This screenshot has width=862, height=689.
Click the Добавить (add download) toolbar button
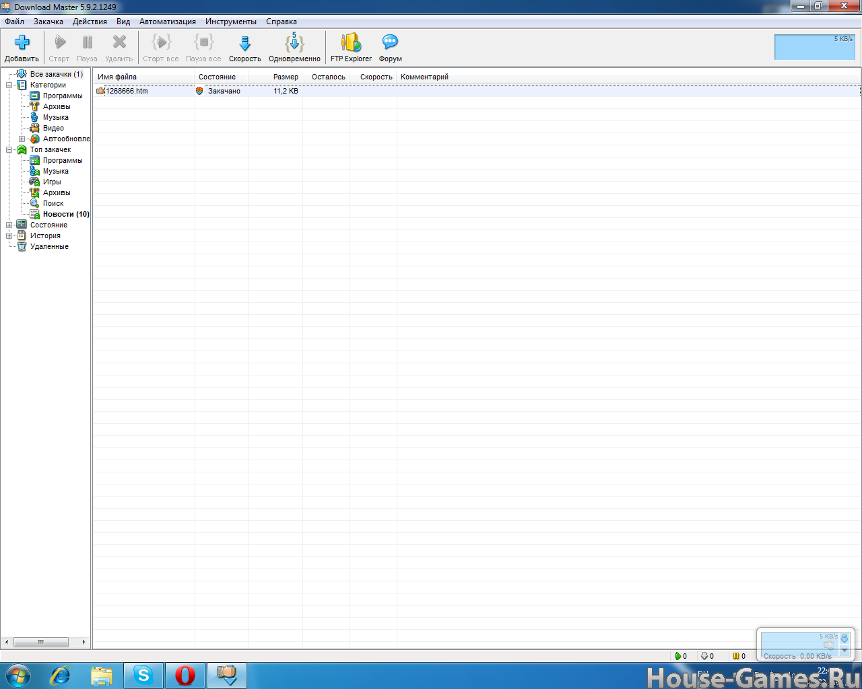(22, 48)
